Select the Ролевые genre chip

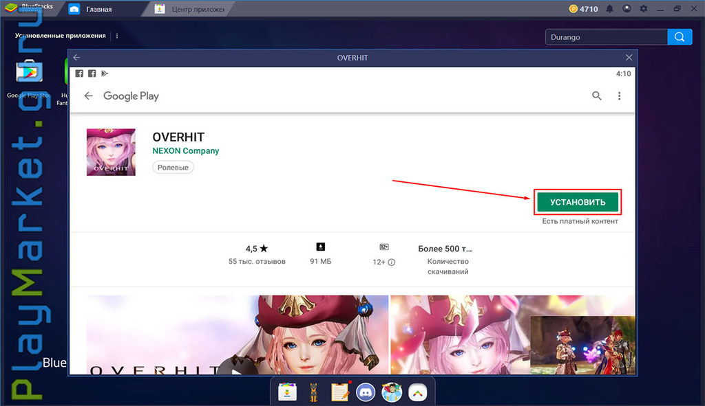(x=173, y=168)
